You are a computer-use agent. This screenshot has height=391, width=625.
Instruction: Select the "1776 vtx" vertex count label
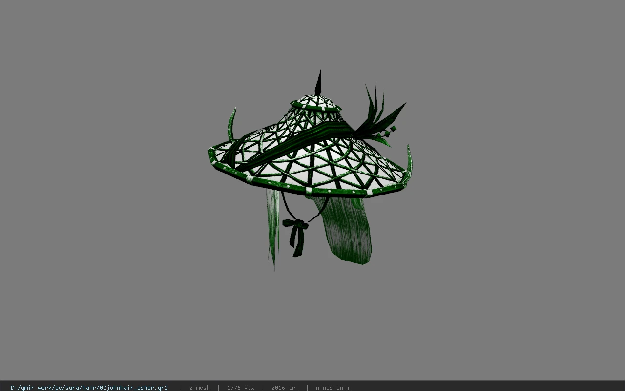pos(240,388)
